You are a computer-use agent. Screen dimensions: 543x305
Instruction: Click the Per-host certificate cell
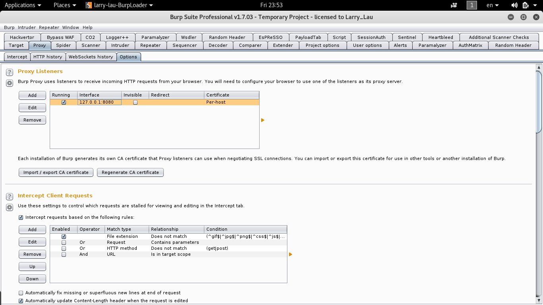232,102
